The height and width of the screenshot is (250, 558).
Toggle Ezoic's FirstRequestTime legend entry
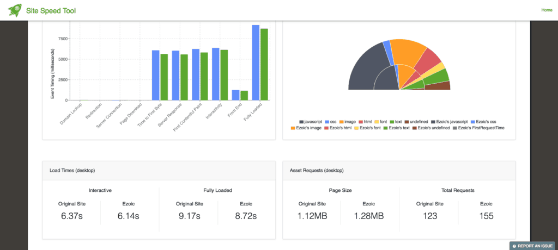(x=478, y=128)
